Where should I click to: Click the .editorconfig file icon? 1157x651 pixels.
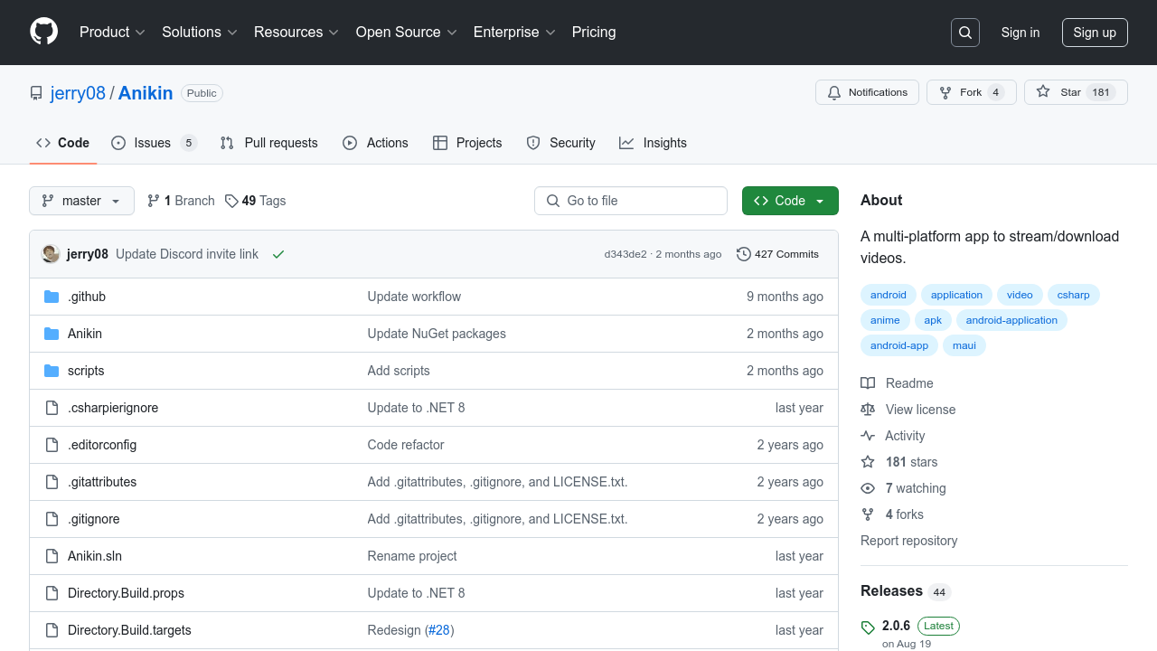[x=52, y=445]
